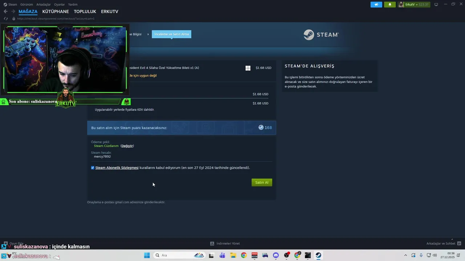465x261 pixels.
Task: Open the Görünüm menu
Action: click(27, 4)
